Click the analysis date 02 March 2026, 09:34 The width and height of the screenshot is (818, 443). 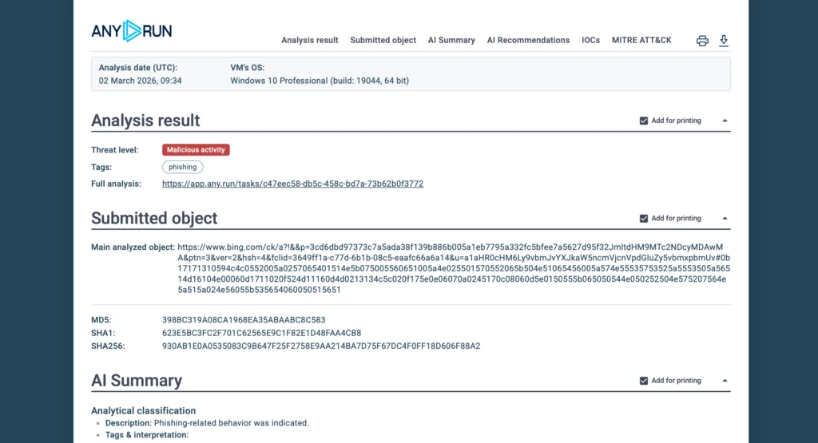tap(141, 81)
